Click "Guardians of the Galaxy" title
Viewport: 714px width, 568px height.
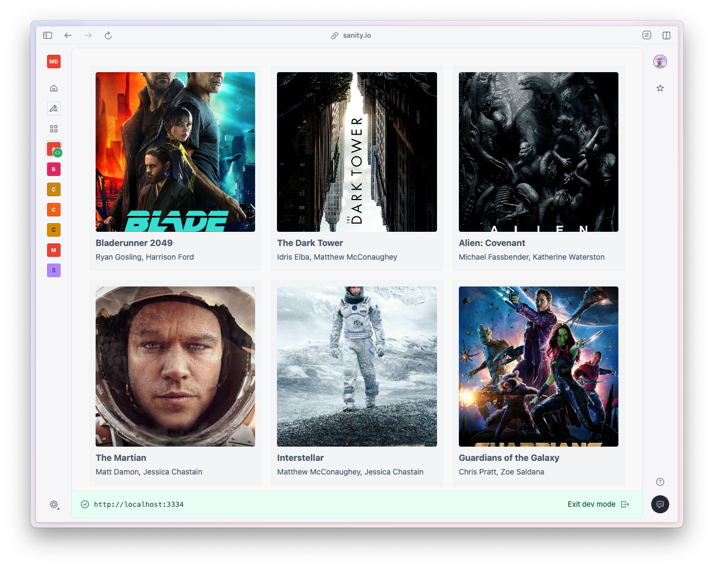(509, 458)
